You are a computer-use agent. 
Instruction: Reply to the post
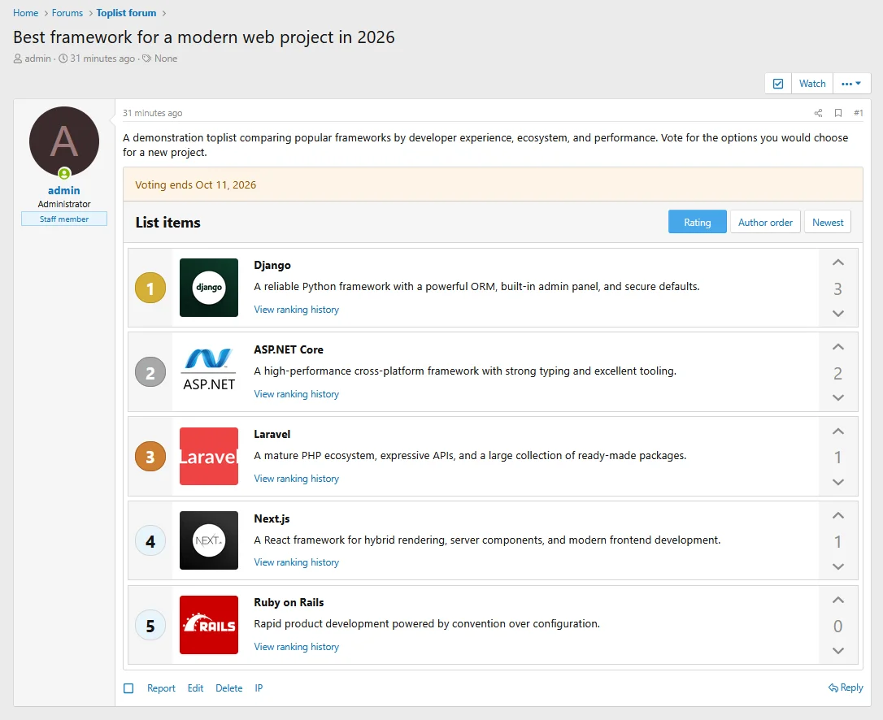(x=846, y=687)
